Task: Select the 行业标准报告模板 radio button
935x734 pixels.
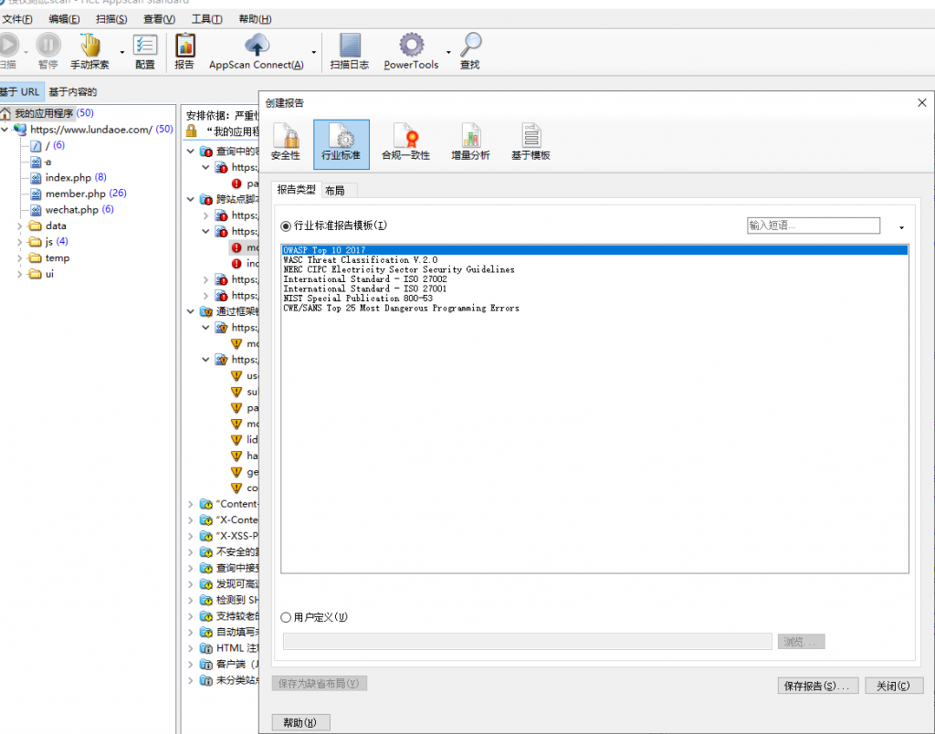Action: [286, 226]
